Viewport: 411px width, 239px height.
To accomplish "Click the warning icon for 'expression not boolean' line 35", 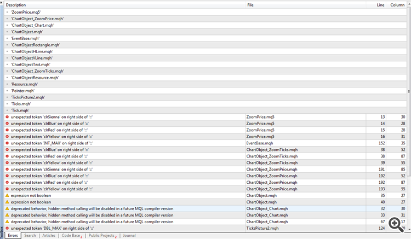I will [7, 195].
